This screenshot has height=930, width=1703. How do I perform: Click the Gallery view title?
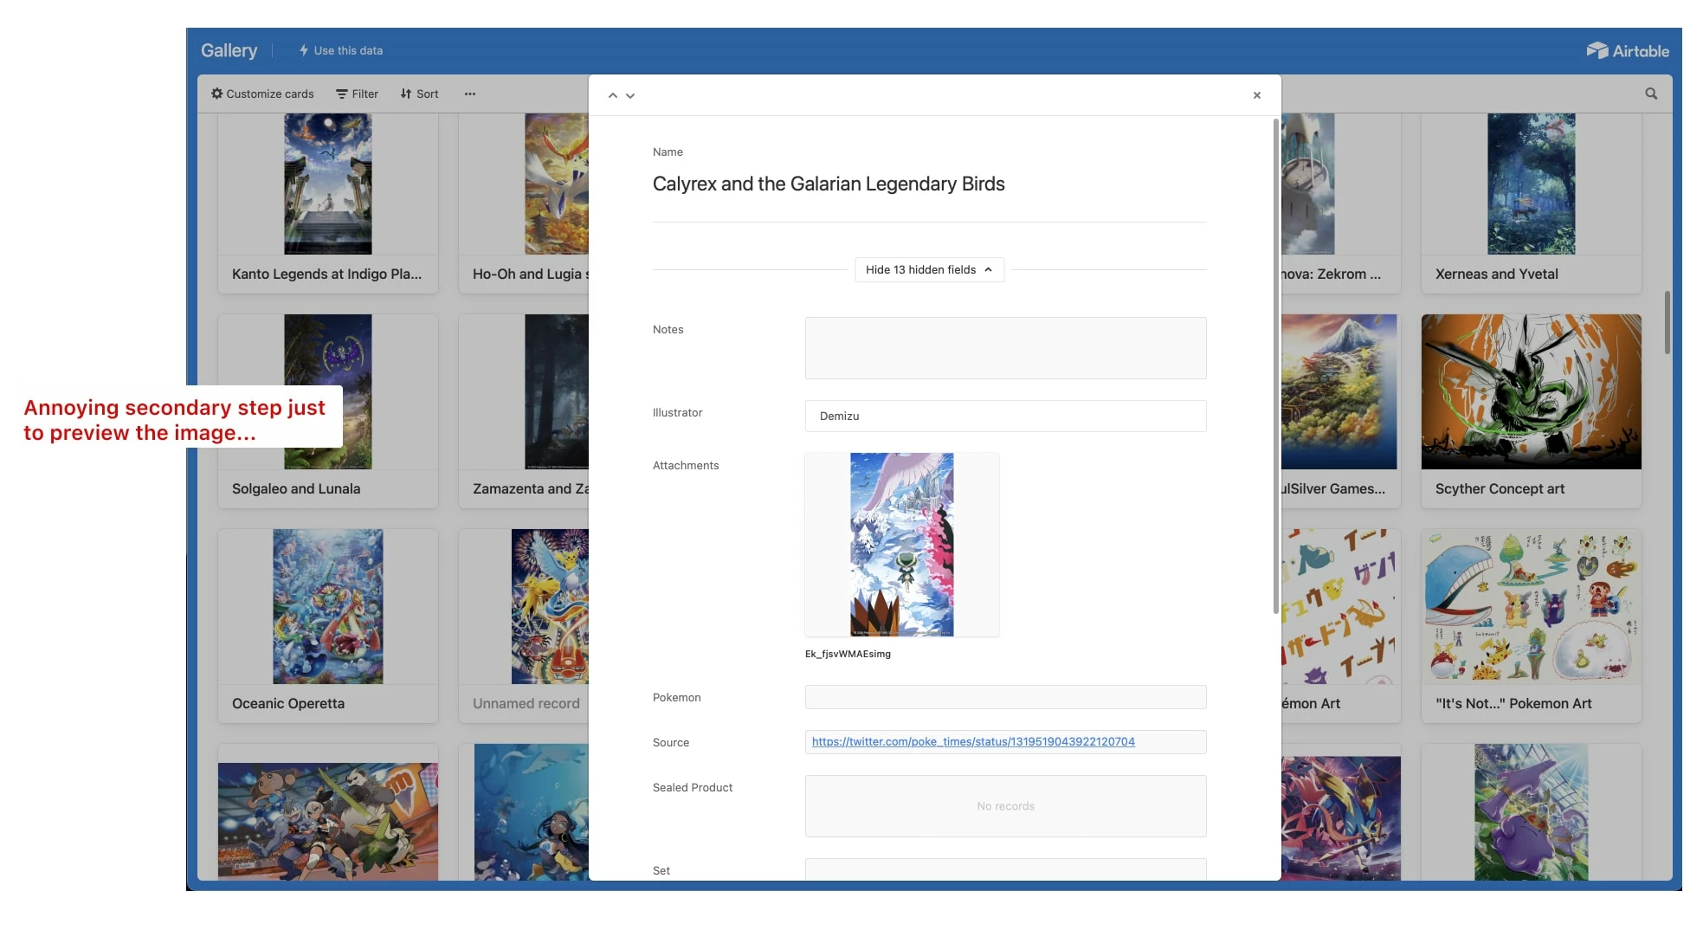229,50
